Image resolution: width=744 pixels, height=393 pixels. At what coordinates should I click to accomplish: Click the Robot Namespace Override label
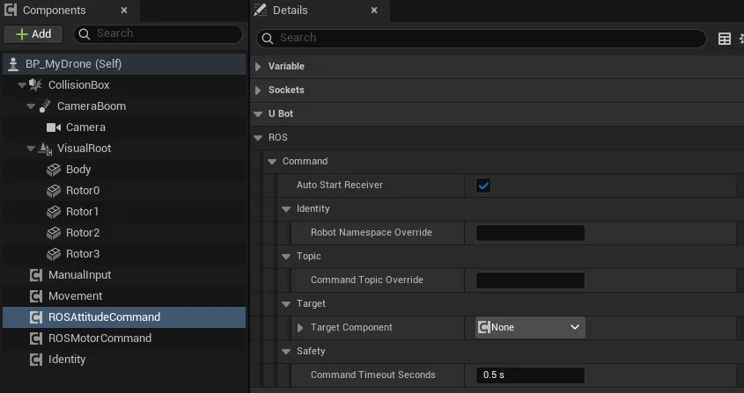(x=372, y=232)
